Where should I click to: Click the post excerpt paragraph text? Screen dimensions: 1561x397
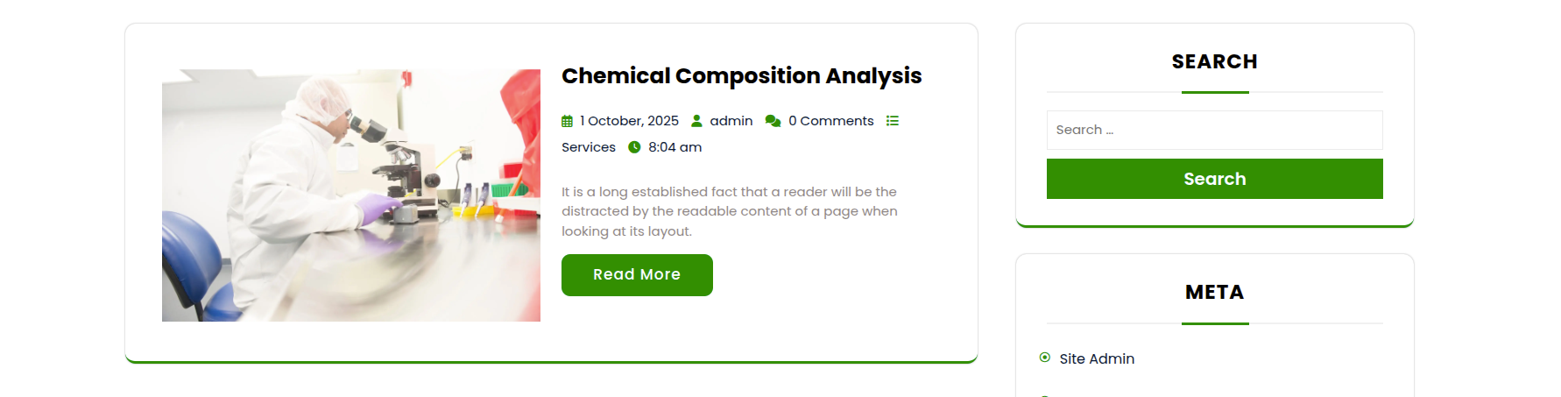729,211
